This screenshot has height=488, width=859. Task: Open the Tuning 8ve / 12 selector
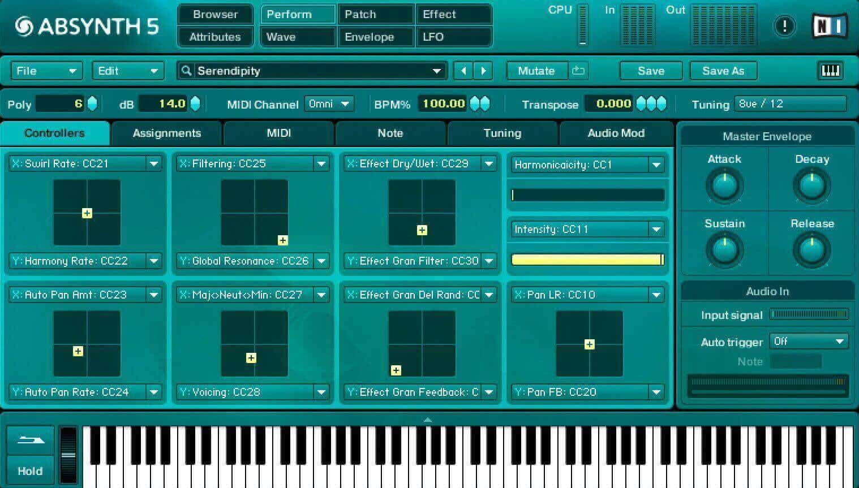[x=791, y=103]
